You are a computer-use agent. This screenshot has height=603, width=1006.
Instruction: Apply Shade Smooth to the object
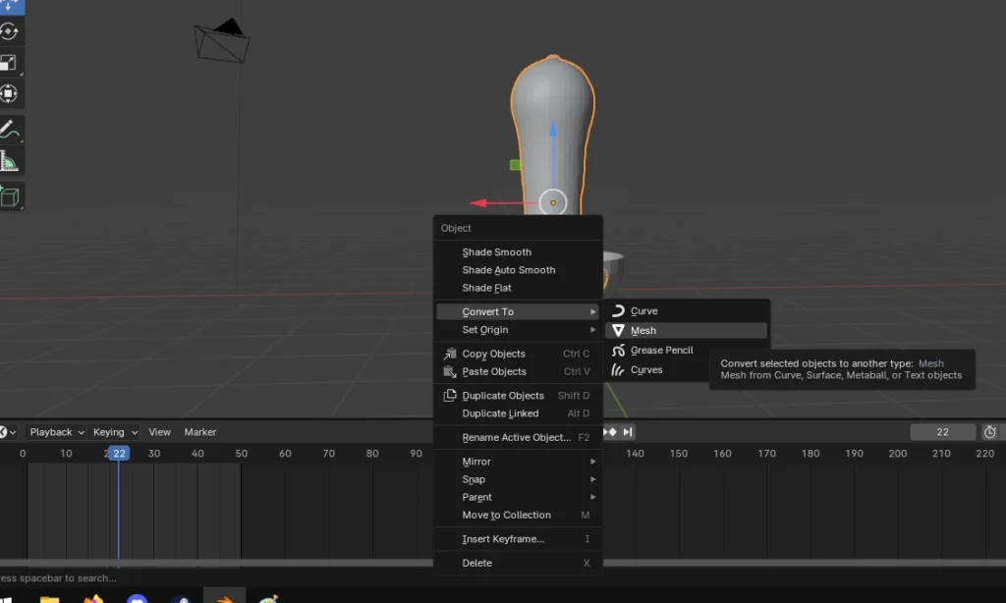[497, 251]
